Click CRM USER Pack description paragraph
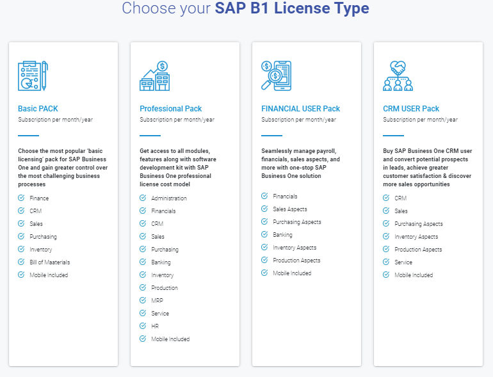This screenshot has height=377, width=493. tap(428, 168)
